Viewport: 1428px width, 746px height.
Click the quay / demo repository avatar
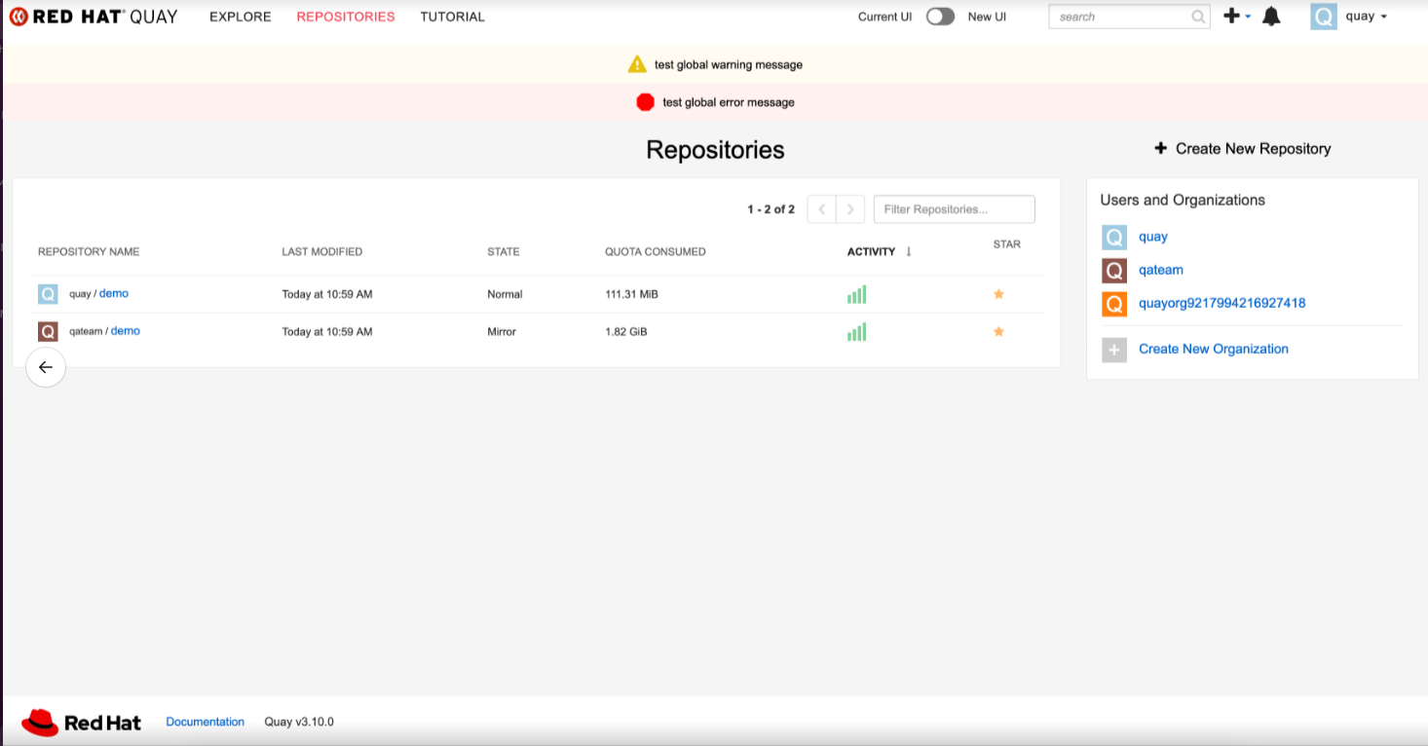48,294
